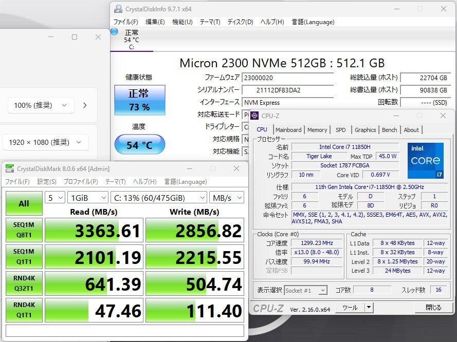
Task: Click the CPU name Intel Core i7 11850H
Action: 345,147
